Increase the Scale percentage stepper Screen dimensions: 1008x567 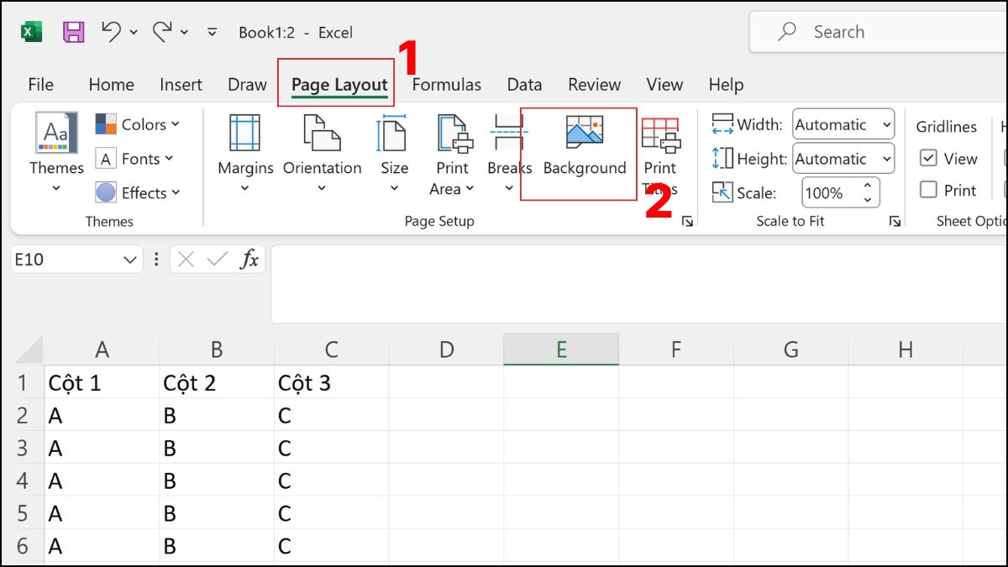(x=869, y=186)
